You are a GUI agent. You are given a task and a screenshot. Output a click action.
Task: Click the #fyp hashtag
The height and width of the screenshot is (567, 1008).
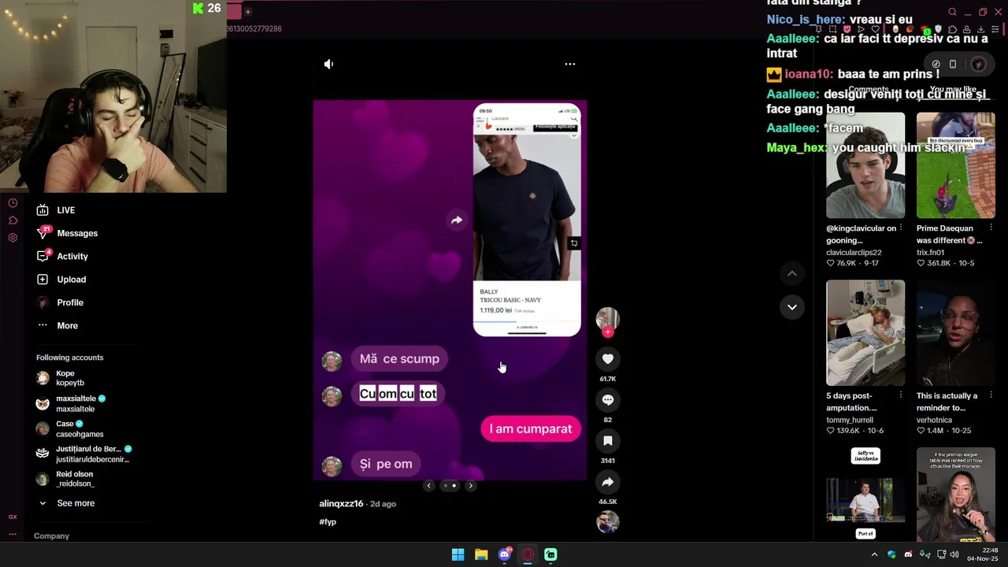click(328, 522)
